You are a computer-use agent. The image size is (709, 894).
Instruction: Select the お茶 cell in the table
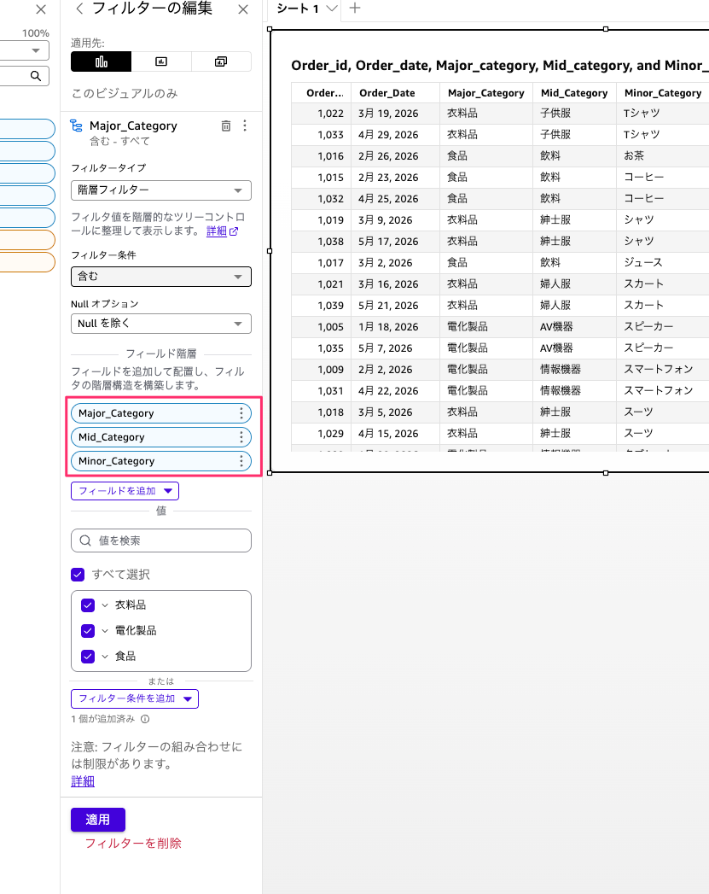click(663, 155)
